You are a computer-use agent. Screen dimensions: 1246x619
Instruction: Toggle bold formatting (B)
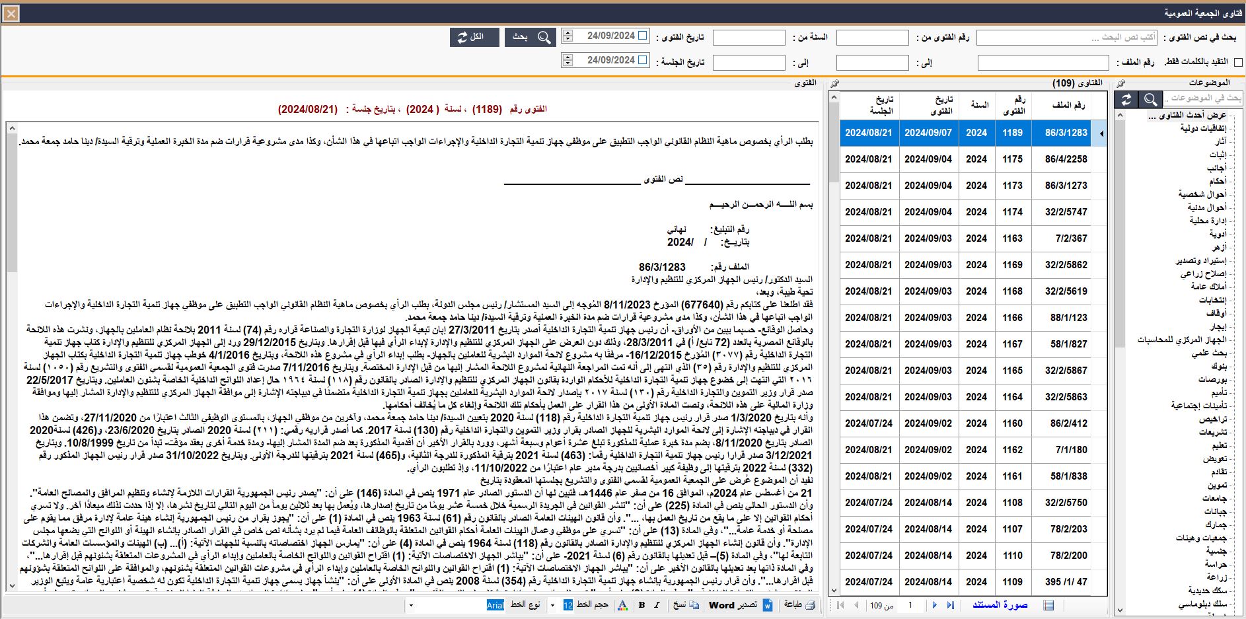[641, 604]
